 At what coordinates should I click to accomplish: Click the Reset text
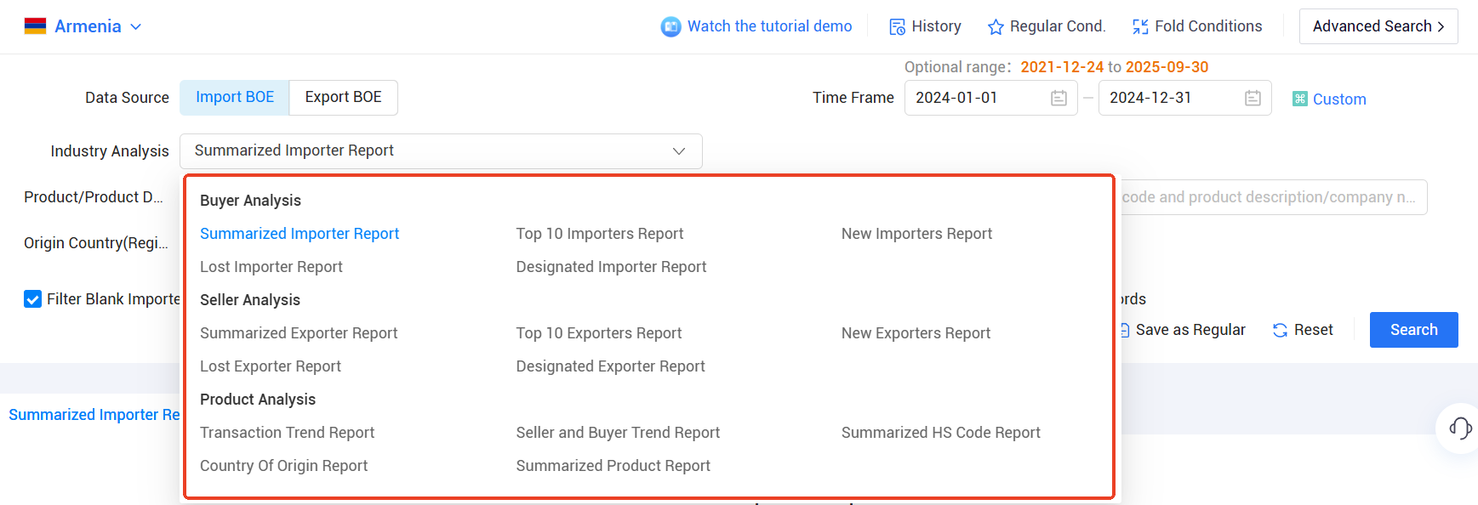click(x=1313, y=330)
